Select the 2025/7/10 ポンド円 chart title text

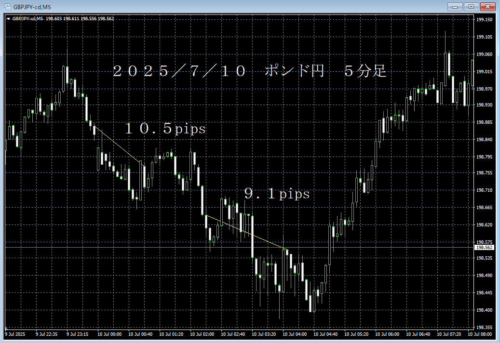click(x=251, y=71)
